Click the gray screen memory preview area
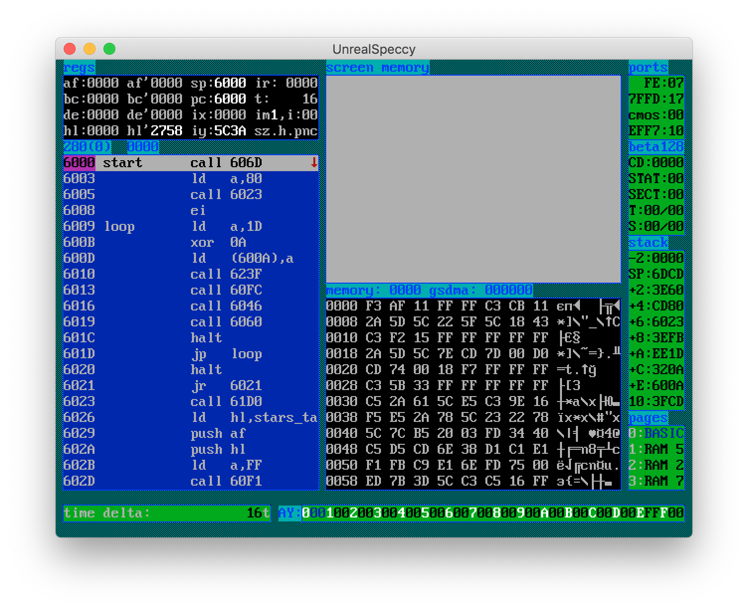Image resolution: width=748 pixels, height=611 pixels. (x=473, y=179)
